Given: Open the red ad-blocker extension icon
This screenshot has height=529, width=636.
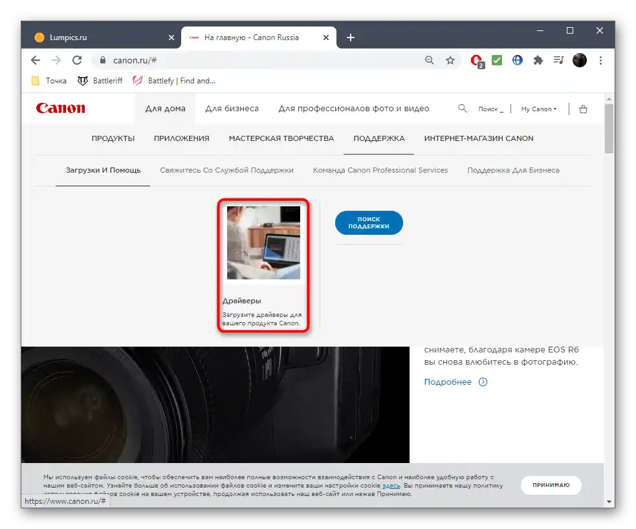Looking at the screenshot, I should point(477,61).
